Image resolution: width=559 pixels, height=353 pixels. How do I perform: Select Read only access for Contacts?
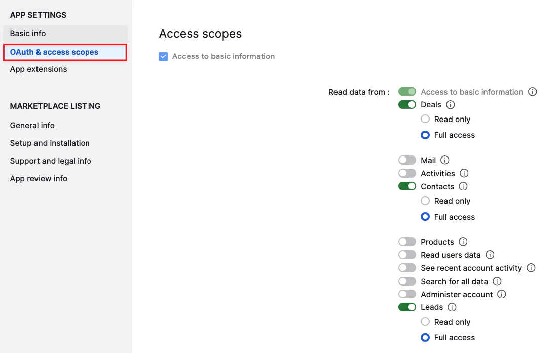pos(425,201)
